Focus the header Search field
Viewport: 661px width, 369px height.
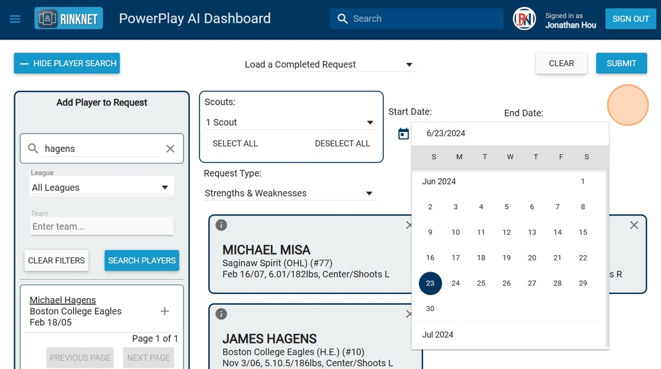pos(417,19)
